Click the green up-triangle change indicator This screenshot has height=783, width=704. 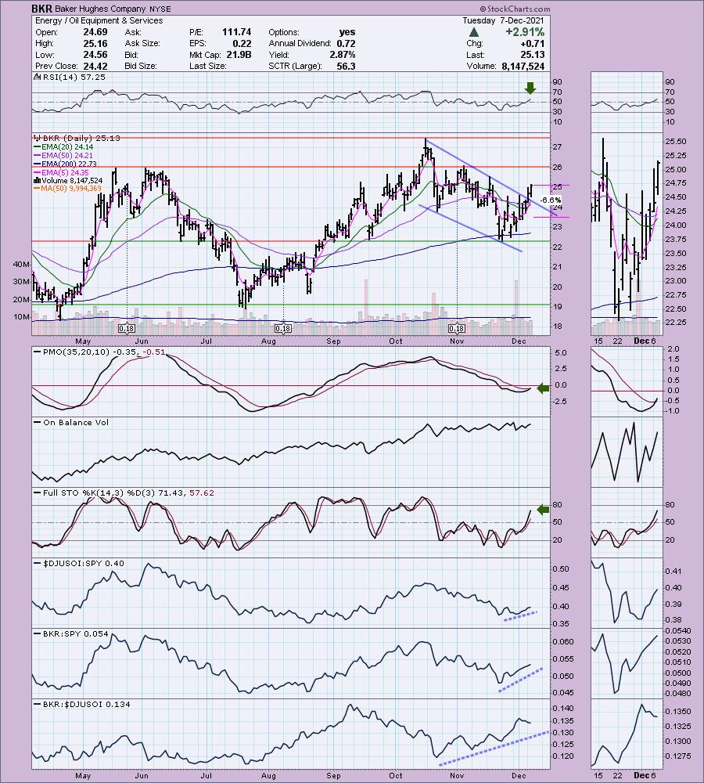(475, 32)
